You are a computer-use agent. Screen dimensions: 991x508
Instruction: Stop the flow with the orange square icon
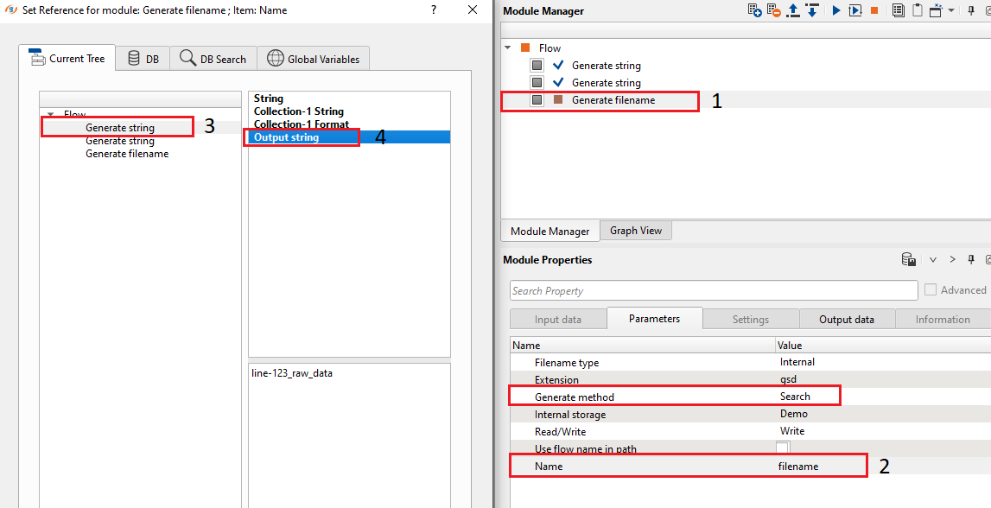(x=874, y=11)
